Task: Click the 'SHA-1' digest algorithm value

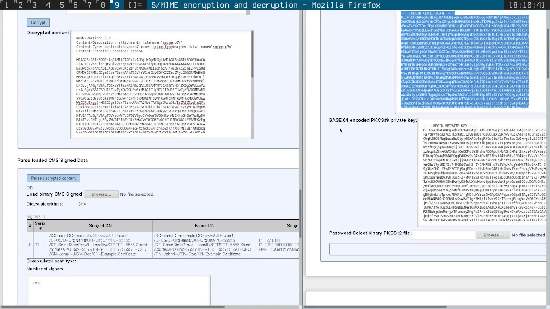Action: pyautogui.click(x=84, y=204)
